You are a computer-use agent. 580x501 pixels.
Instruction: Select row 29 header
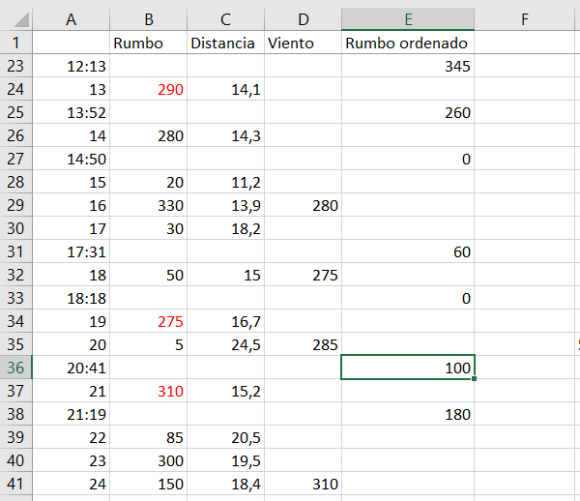click(x=15, y=205)
